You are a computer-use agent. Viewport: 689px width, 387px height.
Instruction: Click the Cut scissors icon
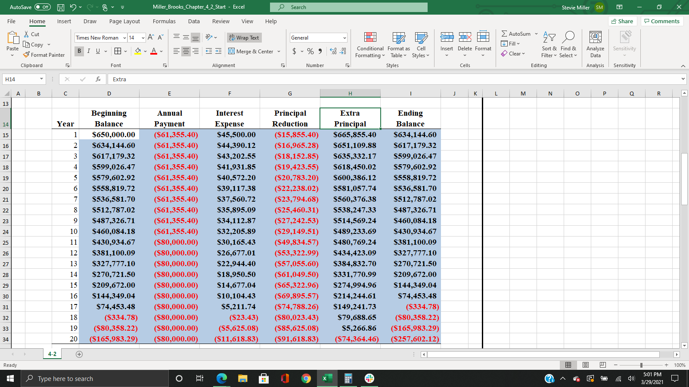point(26,34)
